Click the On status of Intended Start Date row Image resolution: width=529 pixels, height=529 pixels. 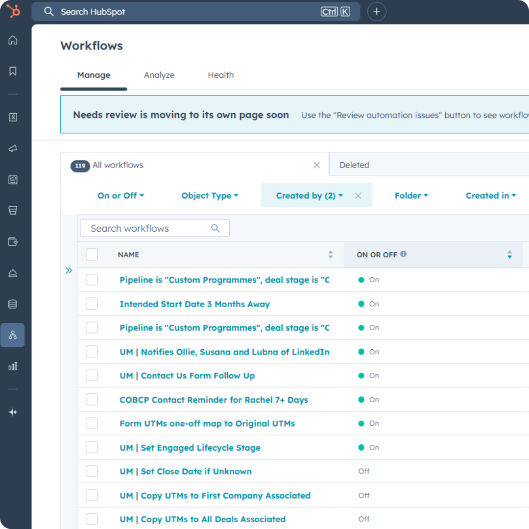pyautogui.click(x=368, y=304)
